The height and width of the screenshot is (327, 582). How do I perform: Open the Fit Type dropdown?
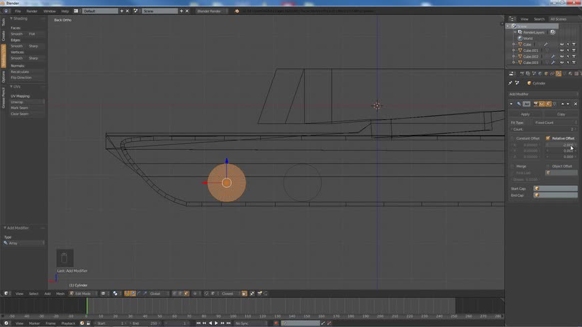tap(555, 123)
